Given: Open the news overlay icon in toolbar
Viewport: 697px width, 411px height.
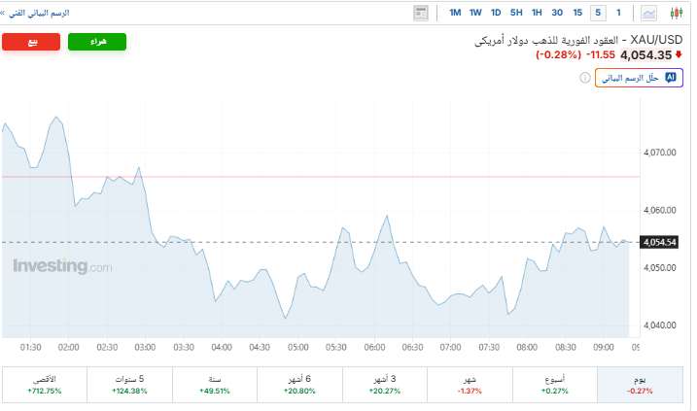Looking at the screenshot, I should (421, 13).
